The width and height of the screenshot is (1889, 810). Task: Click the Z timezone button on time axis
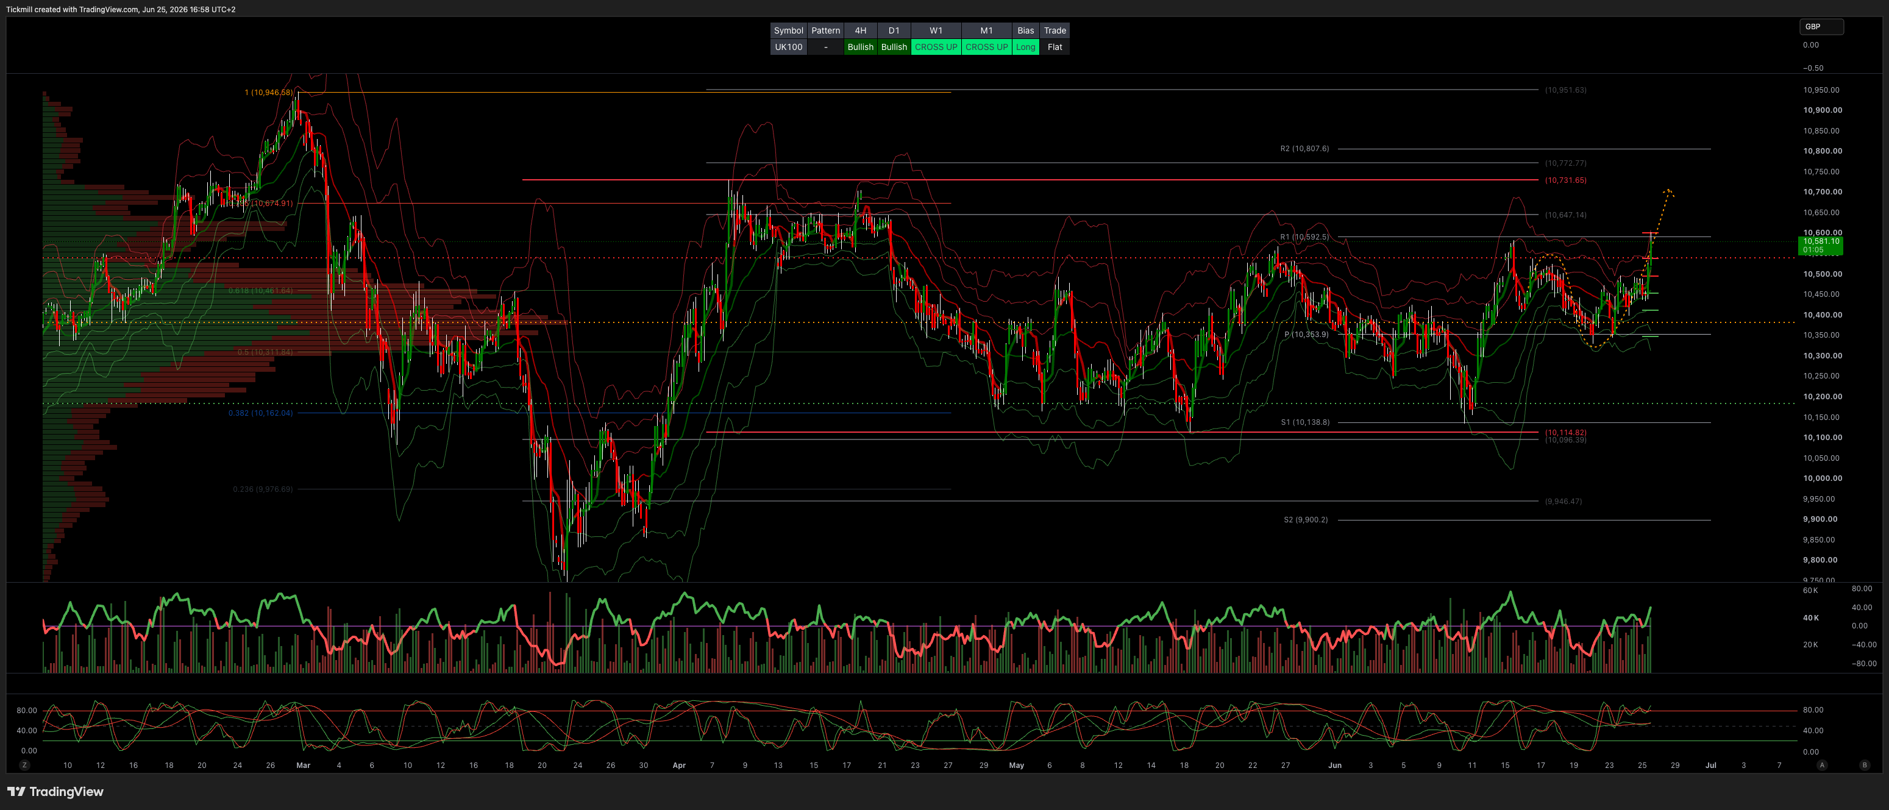pos(24,764)
